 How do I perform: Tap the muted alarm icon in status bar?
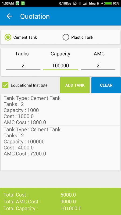pyautogui.click(x=75, y=3)
